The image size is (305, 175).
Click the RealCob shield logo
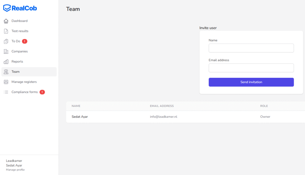[x=7, y=8]
